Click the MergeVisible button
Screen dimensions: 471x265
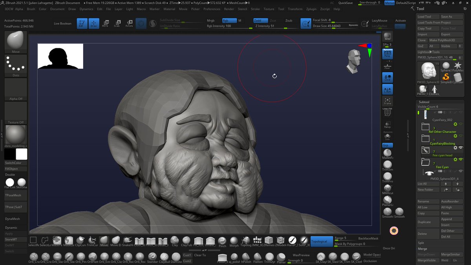click(x=428, y=260)
